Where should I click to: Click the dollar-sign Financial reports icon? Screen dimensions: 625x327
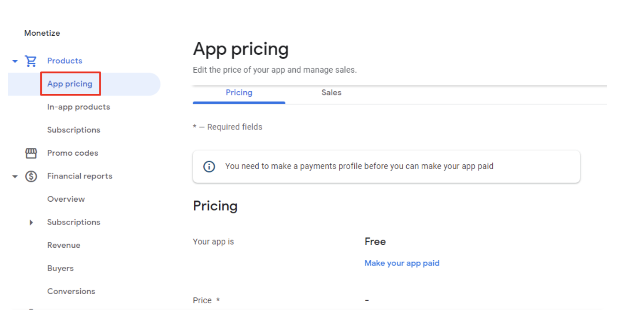(31, 176)
